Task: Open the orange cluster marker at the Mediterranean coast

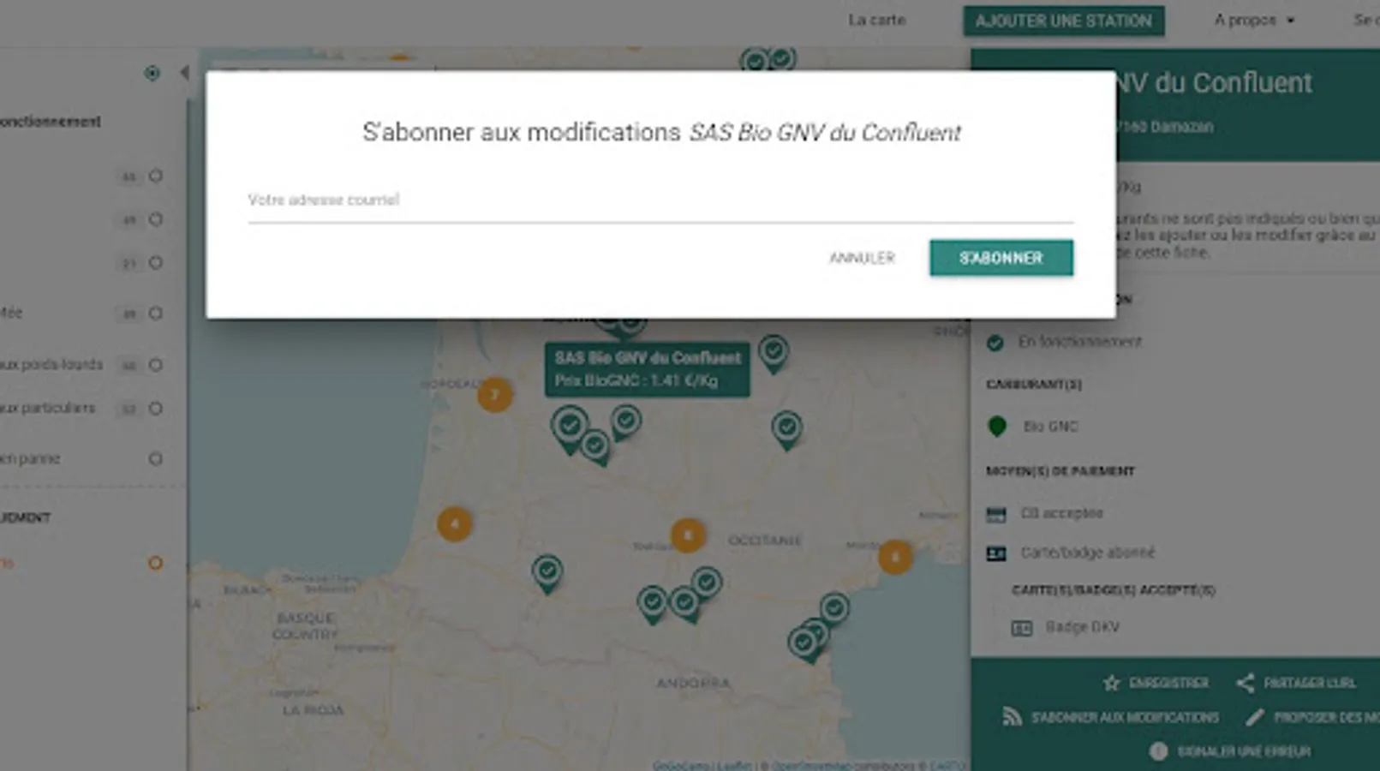Action: pyautogui.click(x=895, y=557)
